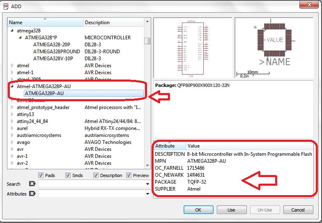The width and height of the screenshot is (322, 223).
Task: Select the aurel library row
Action: [22, 128]
